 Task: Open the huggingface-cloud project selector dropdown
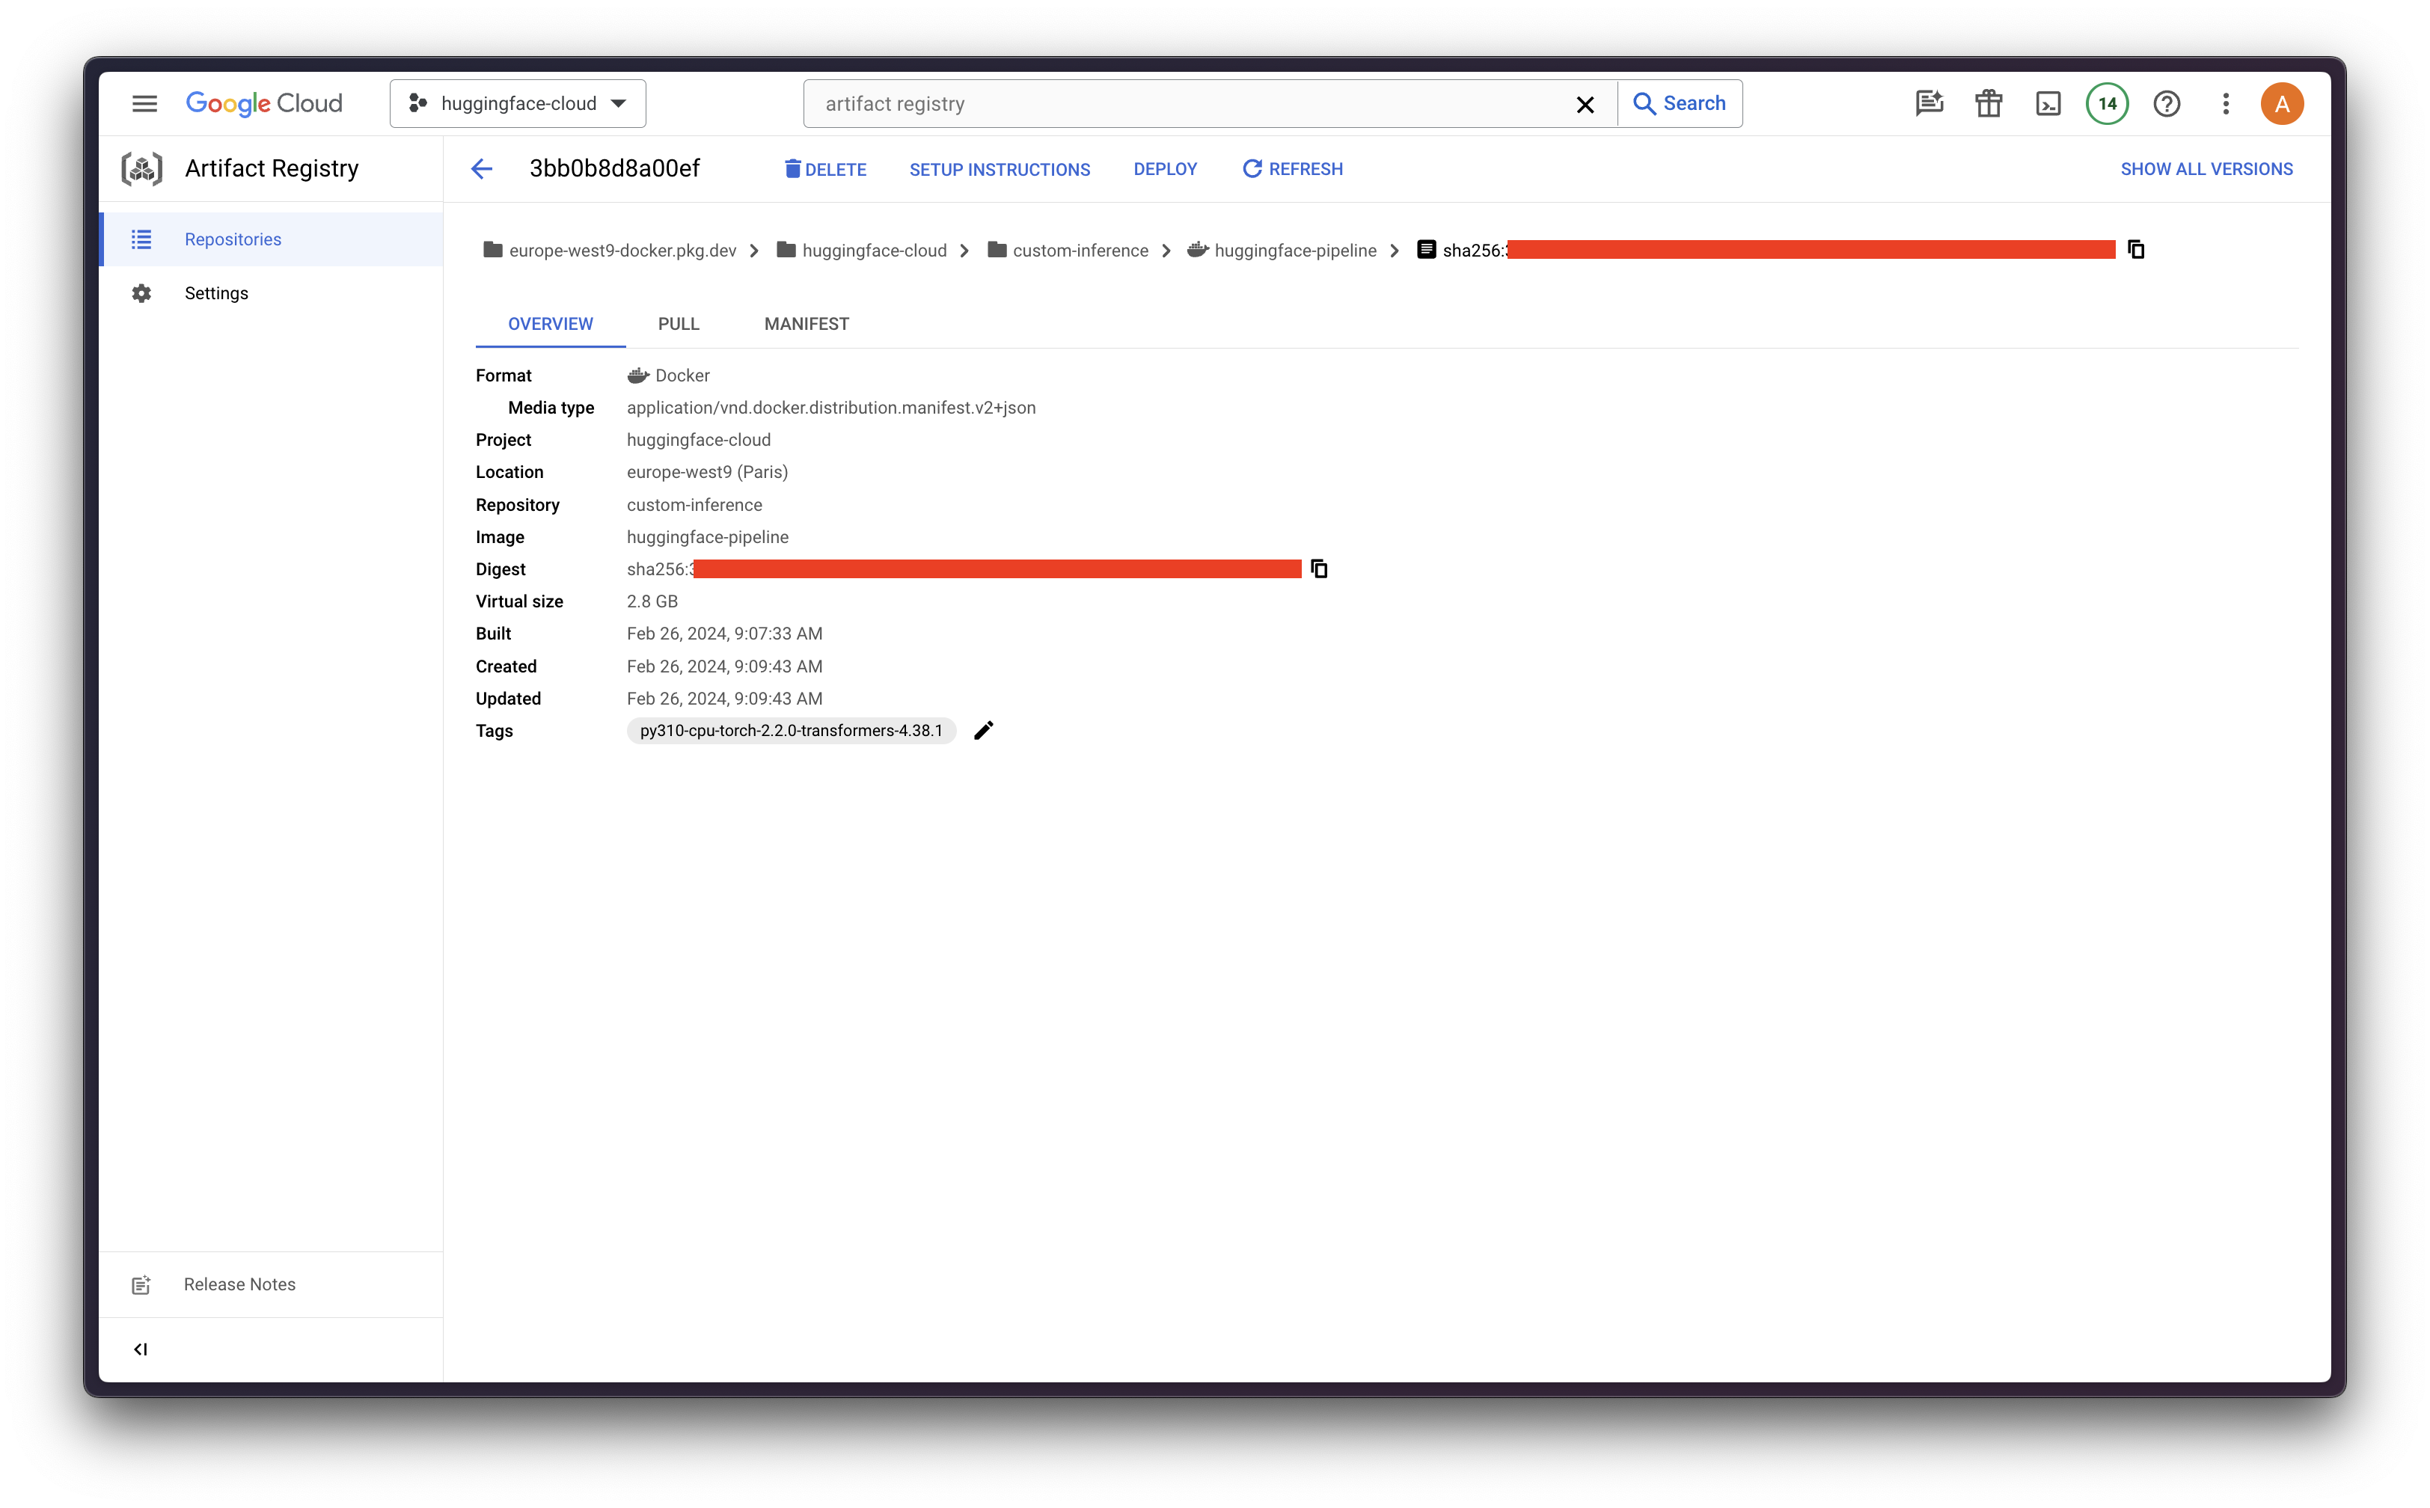coord(518,104)
